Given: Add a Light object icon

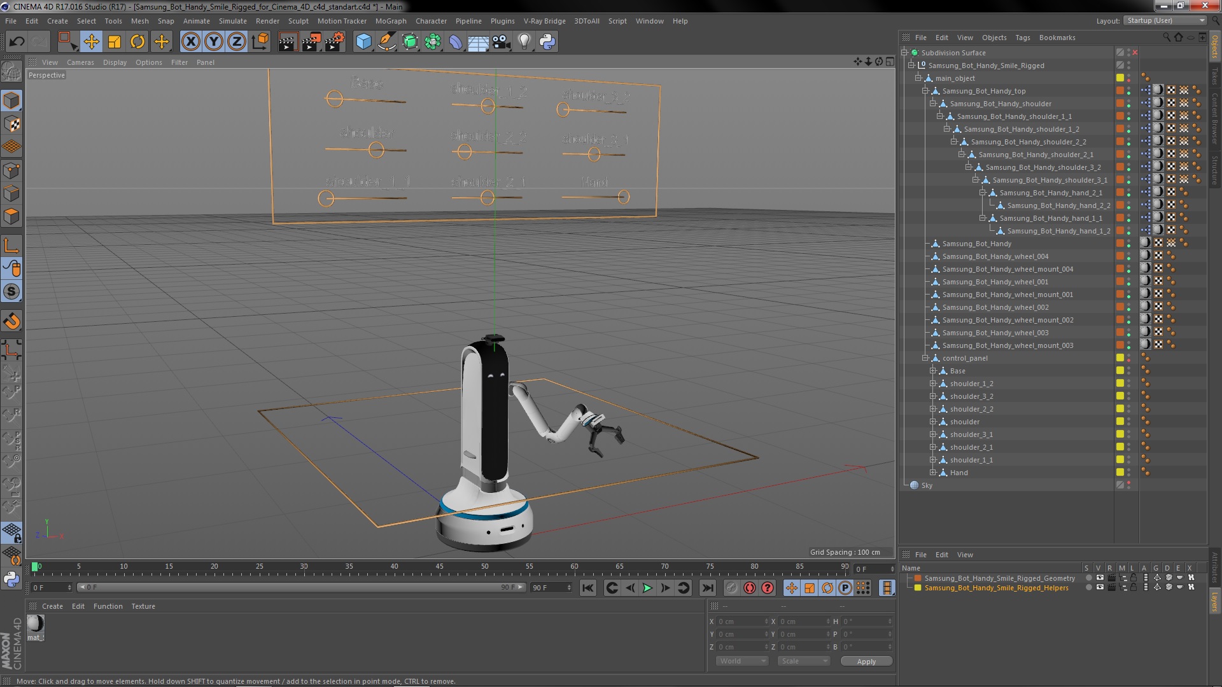Looking at the screenshot, I should point(524,42).
